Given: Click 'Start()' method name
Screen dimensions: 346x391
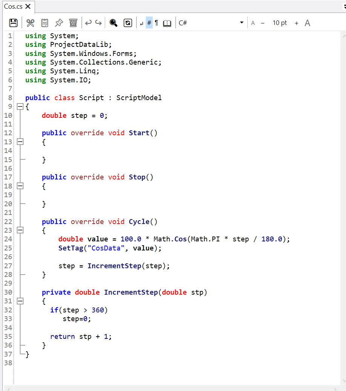Looking at the screenshot, I should pyautogui.click(x=143, y=133).
